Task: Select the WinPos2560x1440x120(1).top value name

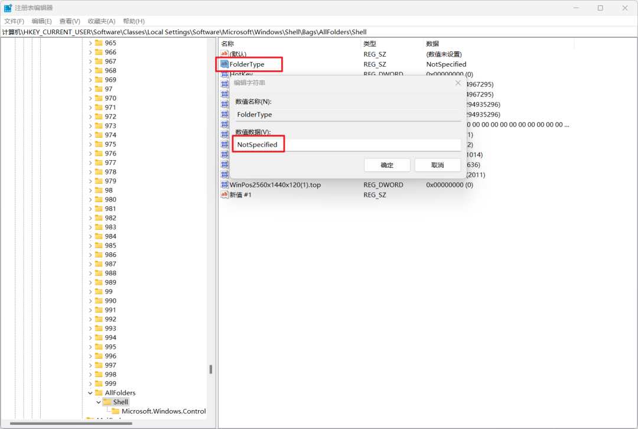Action: pyautogui.click(x=275, y=185)
